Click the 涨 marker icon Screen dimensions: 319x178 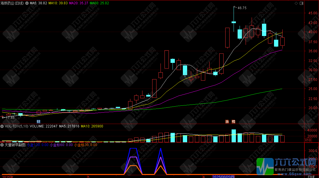click(x=227, y=121)
